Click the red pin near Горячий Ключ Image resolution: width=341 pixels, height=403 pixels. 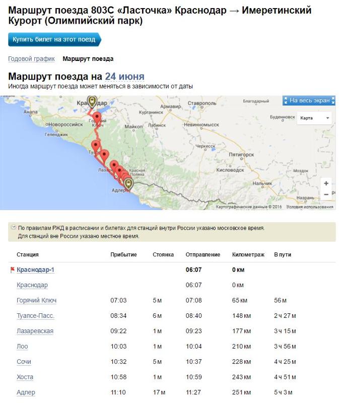coord(97,118)
